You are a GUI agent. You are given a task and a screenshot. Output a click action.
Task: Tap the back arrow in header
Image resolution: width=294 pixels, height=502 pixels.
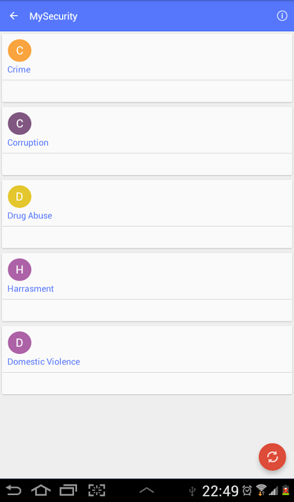(x=14, y=16)
